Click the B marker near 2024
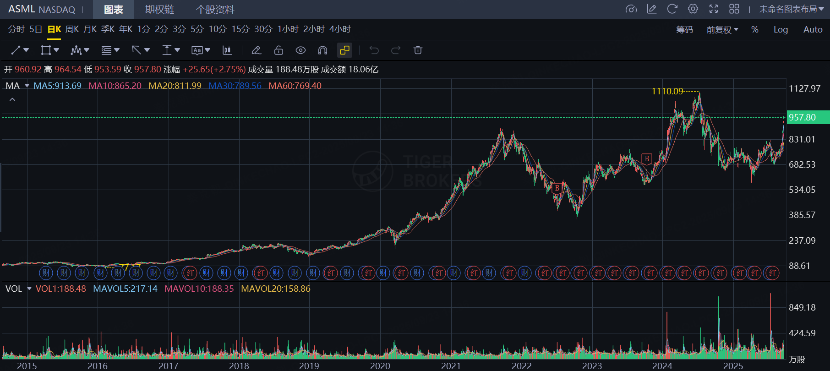The height and width of the screenshot is (371, 830). pyautogui.click(x=647, y=159)
